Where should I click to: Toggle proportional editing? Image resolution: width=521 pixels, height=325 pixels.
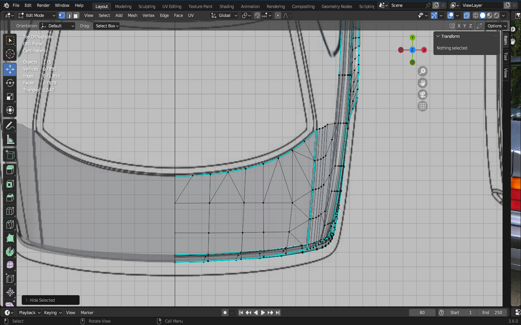pyautogui.click(x=278, y=16)
